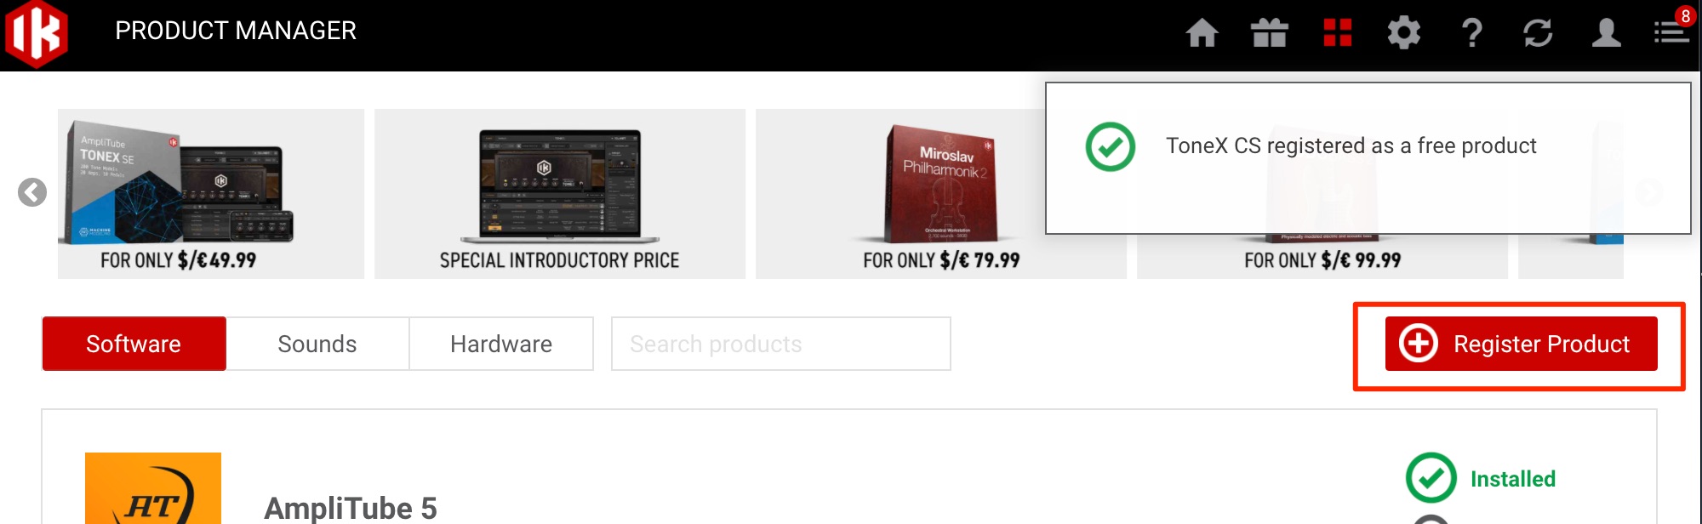Click the IK Multimedia logo
This screenshot has width=1702, height=524.
pyautogui.click(x=37, y=34)
